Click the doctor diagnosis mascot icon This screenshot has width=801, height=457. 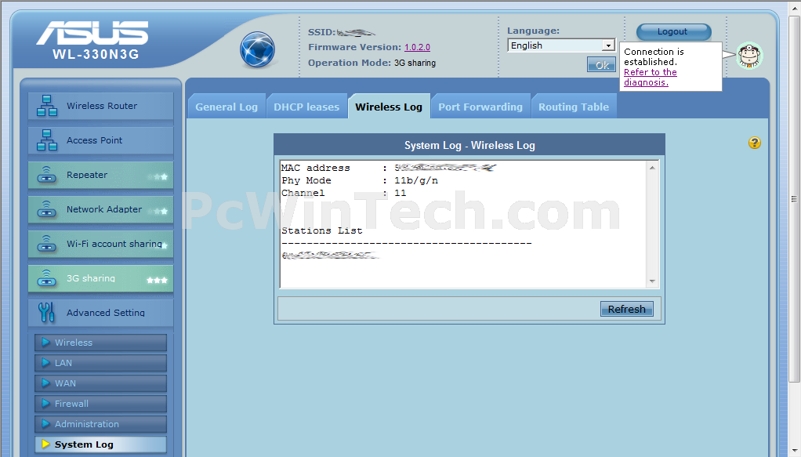coord(749,55)
